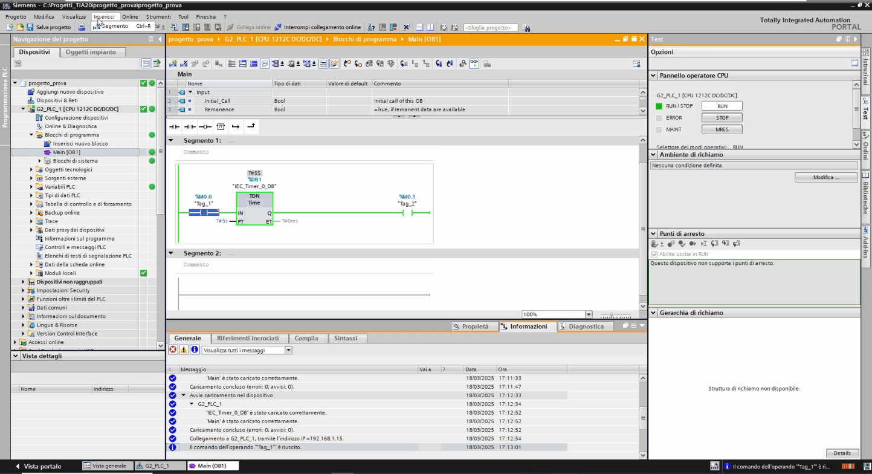Open the Progetto menu
The image size is (872, 474).
tap(16, 17)
